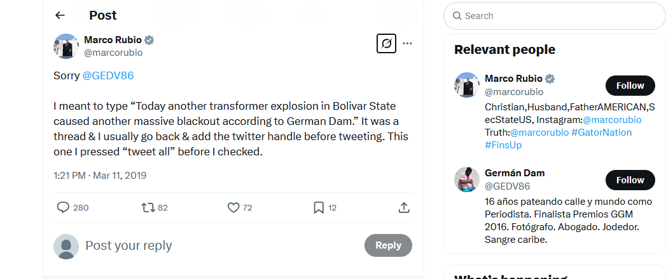Image resolution: width=666 pixels, height=279 pixels.
Task: Click the verified badge beside Marco Rubio
Action: (x=149, y=40)
